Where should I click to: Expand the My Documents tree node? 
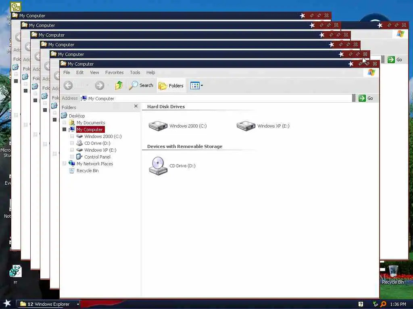coord(64,122)
